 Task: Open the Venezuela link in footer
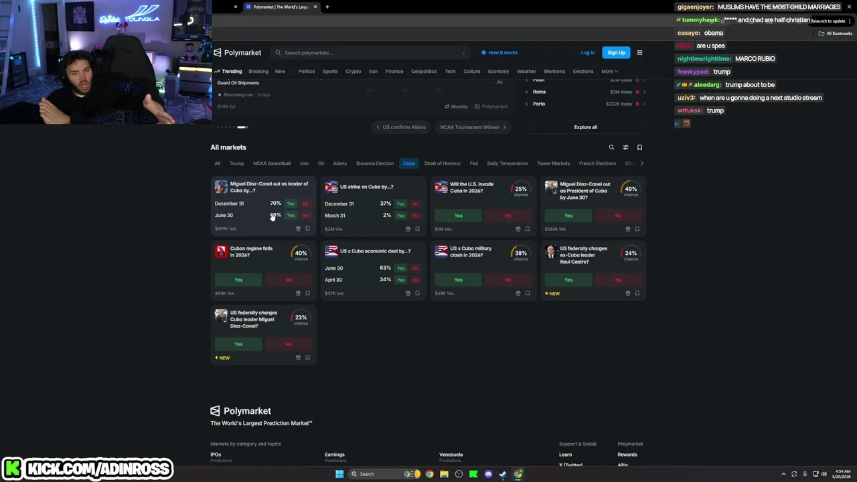tap(451, 455)
